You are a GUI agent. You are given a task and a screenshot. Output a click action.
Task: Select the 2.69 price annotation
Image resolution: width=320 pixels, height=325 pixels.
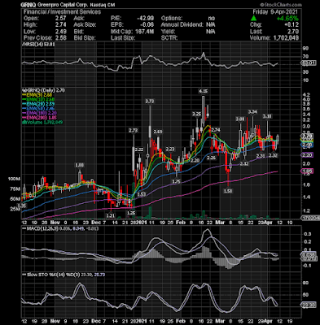pos(158,132)
